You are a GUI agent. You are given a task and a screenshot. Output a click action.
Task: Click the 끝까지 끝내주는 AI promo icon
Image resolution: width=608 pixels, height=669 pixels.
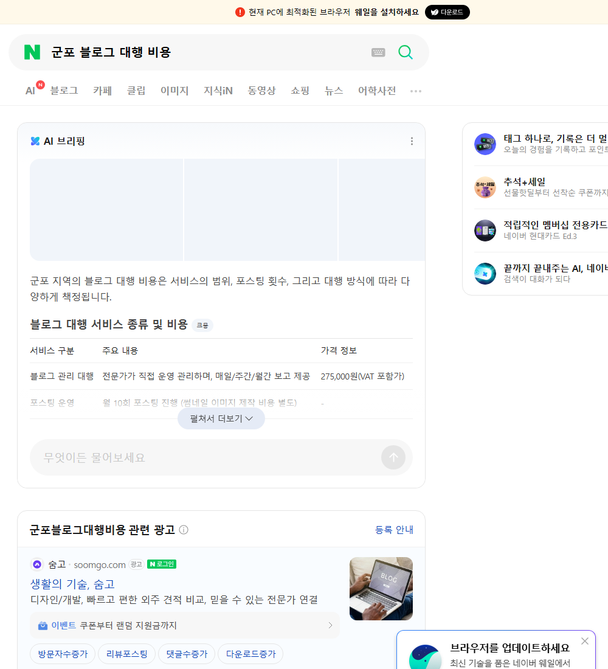[x=485, y=274]
